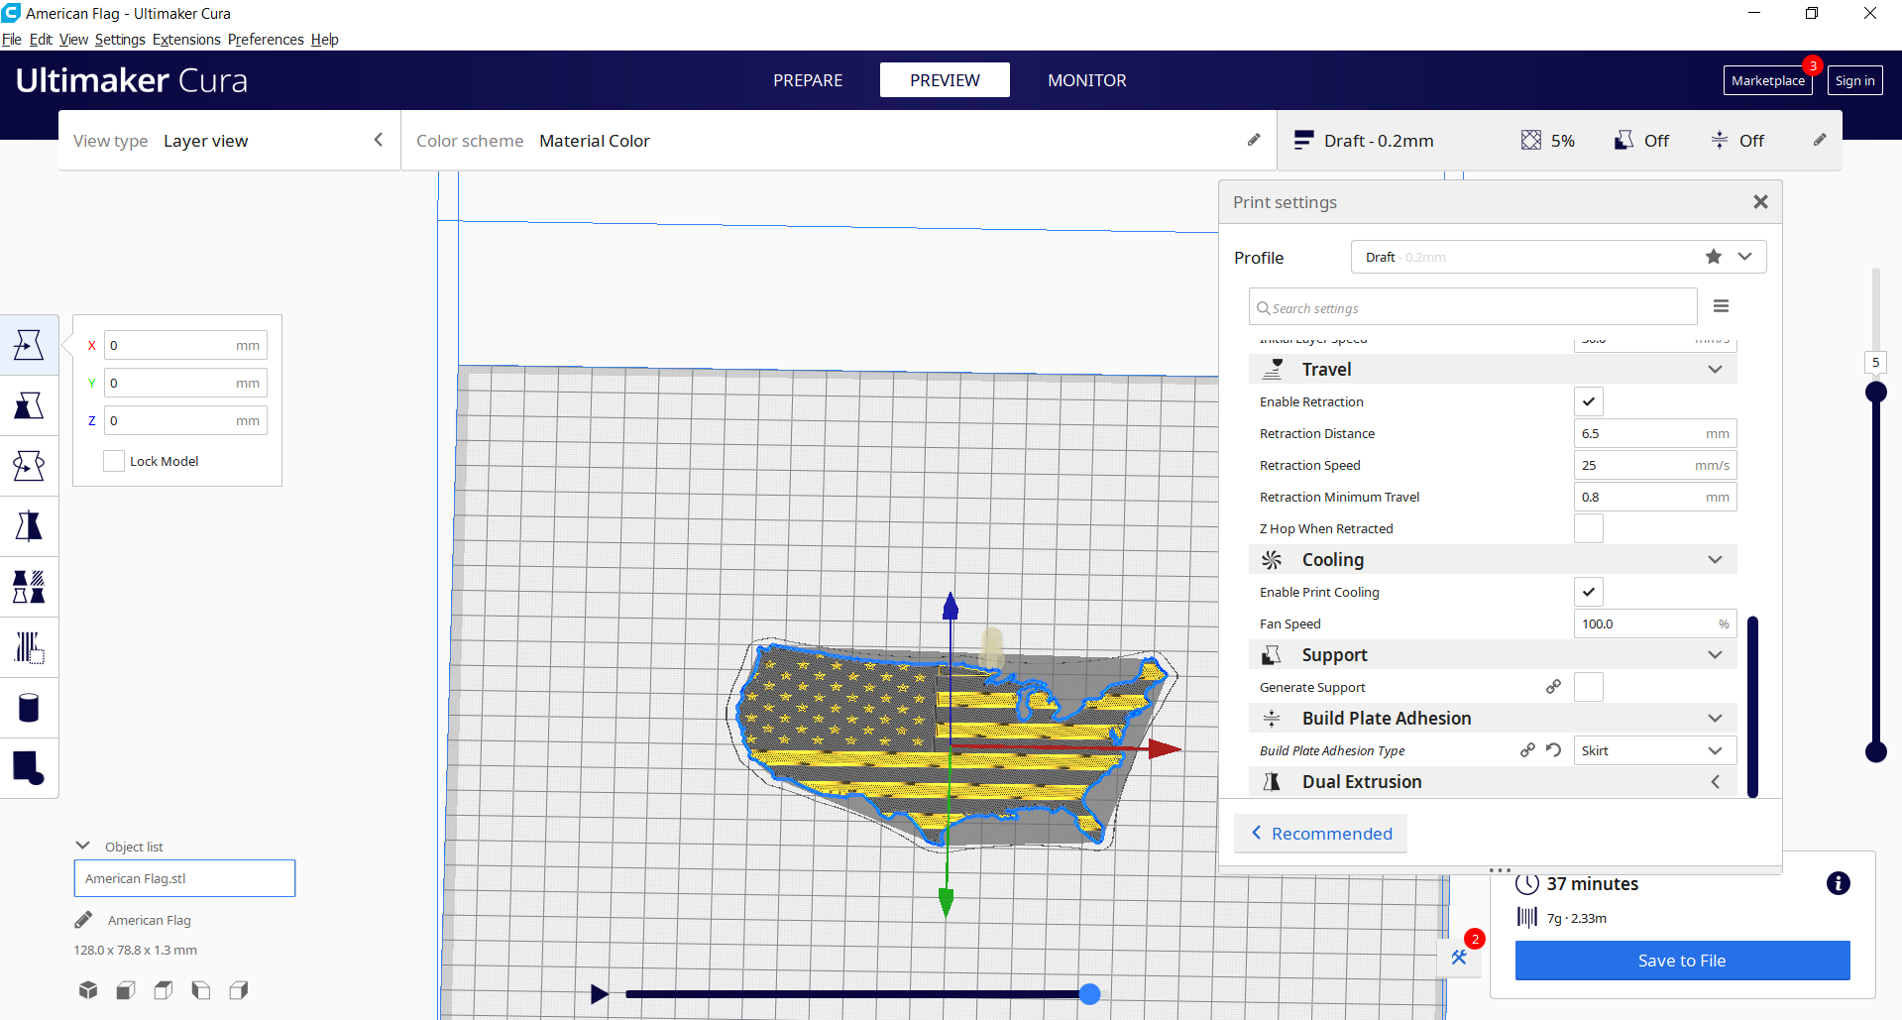Open the Per Model Settings tool

point(29,587)
